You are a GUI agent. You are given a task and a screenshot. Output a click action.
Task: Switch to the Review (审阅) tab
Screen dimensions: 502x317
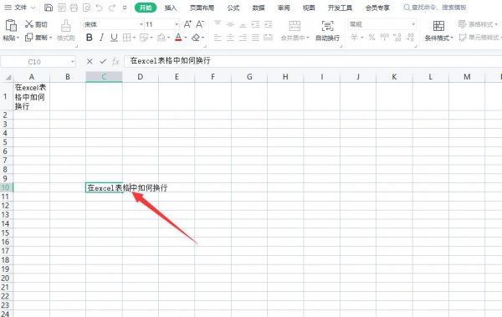coord(284,8)
